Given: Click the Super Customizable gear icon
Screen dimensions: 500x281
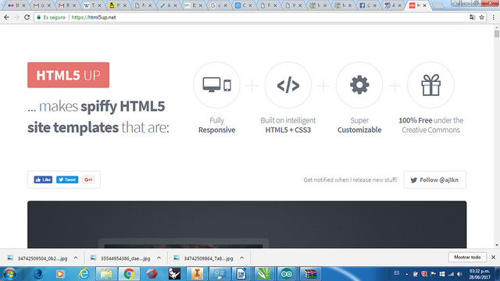Looking at the screenshot, I should click(359, 85).
